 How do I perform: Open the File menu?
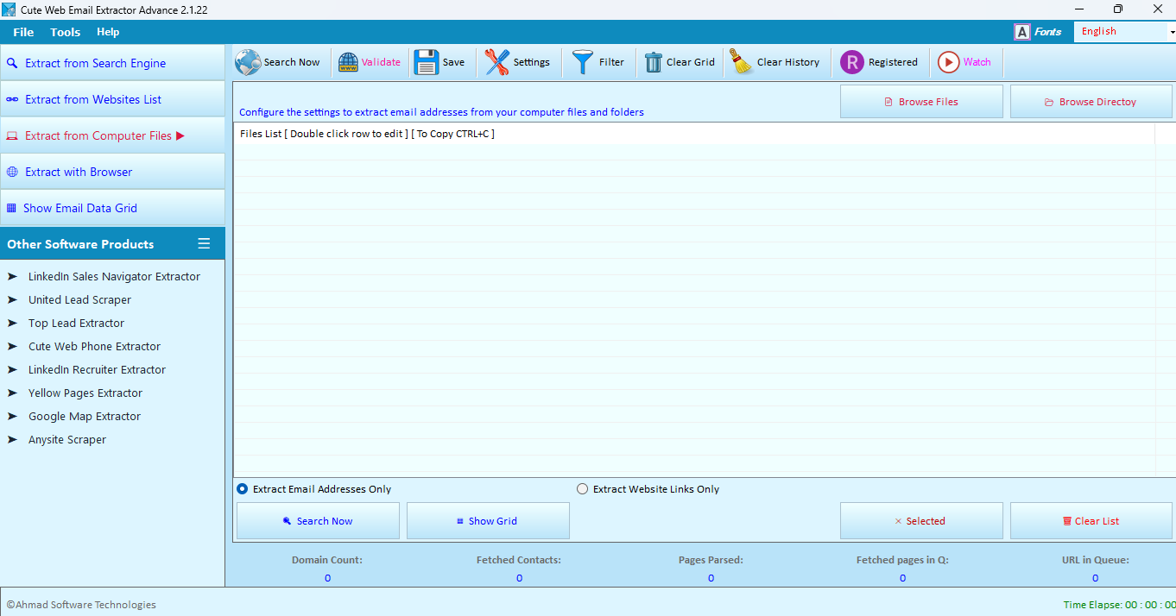click(23, 32)
